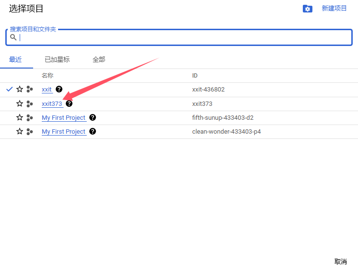
Task: Click project icon in the fifth-sunup row
Action: tap(30, 118)
